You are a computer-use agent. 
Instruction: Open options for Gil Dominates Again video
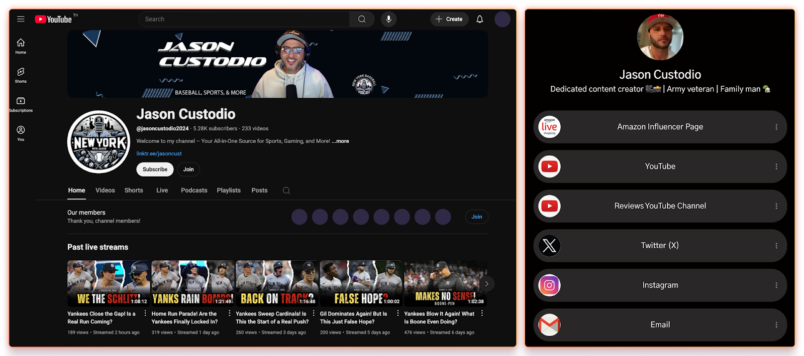point(398,313)
